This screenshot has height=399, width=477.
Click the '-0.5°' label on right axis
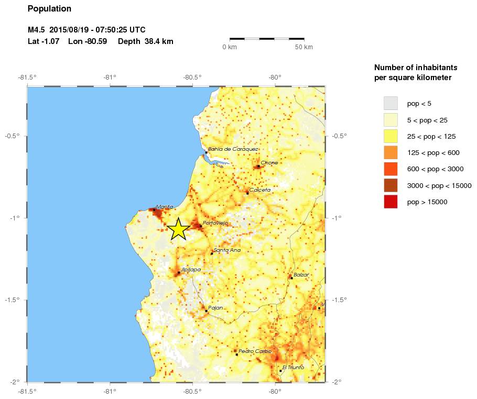tap(339, 136)
